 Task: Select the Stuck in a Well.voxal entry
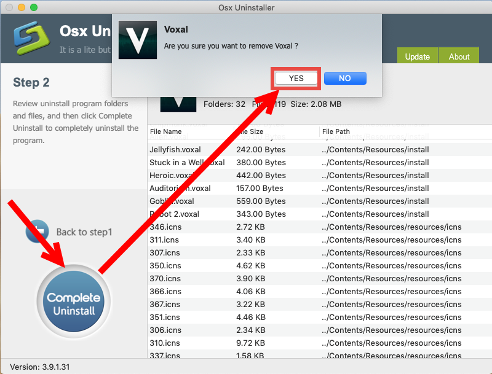point(246,162)
